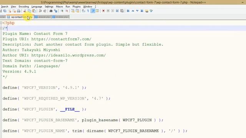Click the Description comment line
The width and height of the screenshot is (246, 138).
(83, 44)
